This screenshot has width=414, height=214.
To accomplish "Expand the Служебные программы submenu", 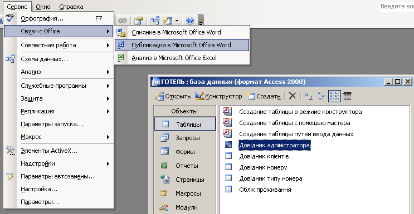I will pyautogui.click(x=59, y=86).
